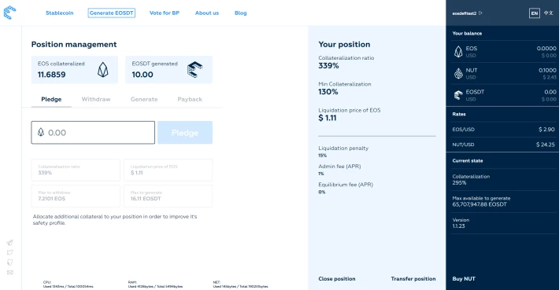Open the Twitter icon in the sidebar

tap(9, 252)
